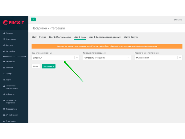Toggle the green hamburger sidebar button

(x=33, y=20)
